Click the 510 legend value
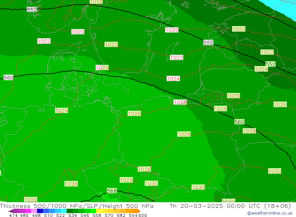The image size is (296, 217). click(48, 215)
